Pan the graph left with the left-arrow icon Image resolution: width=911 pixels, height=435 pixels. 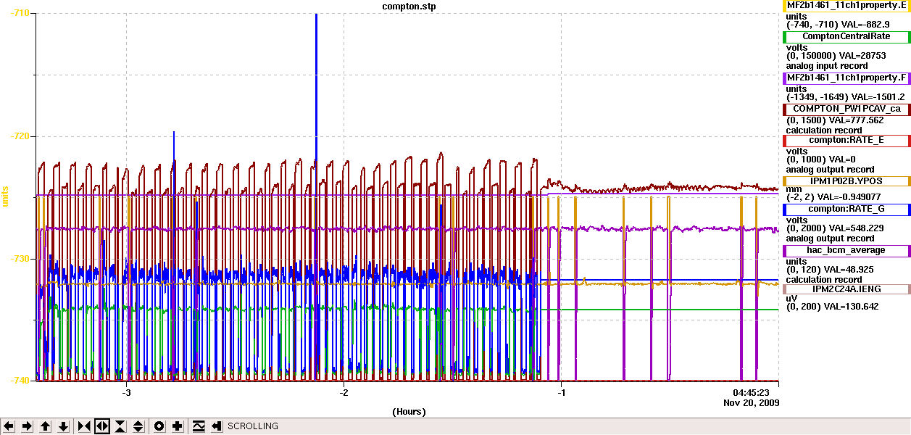[9, 426]
